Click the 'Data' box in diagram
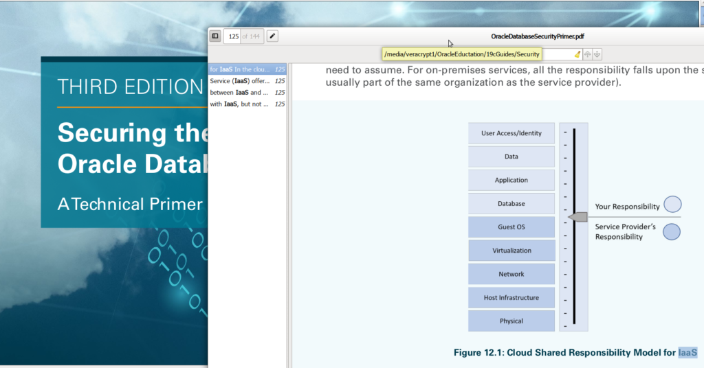Screen dimensions: 704x368 click(511, 157)
